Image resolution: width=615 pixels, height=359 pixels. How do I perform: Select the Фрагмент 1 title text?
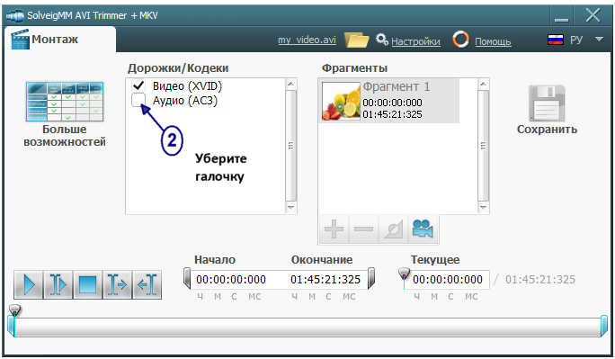tap(397, 86)
